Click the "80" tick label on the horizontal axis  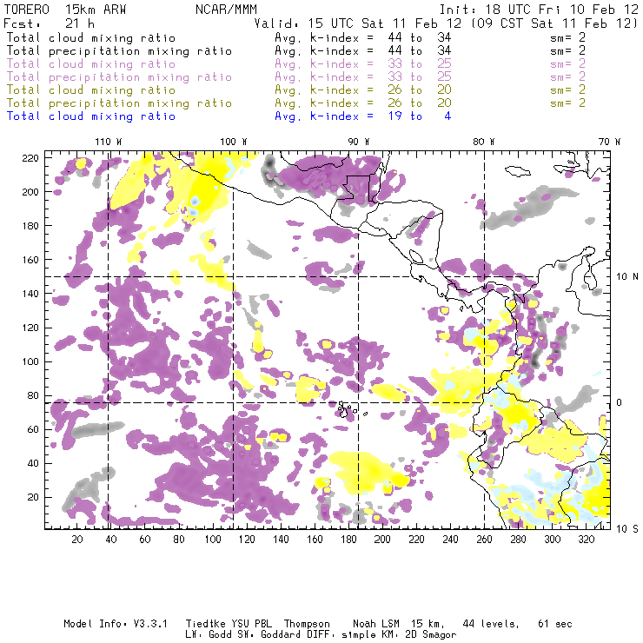click(179, 540)
